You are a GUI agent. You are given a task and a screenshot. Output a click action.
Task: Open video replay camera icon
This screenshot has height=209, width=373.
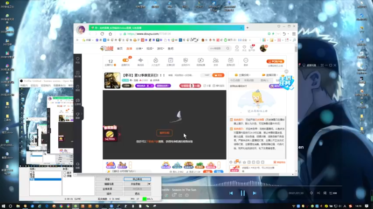(200, 60)
